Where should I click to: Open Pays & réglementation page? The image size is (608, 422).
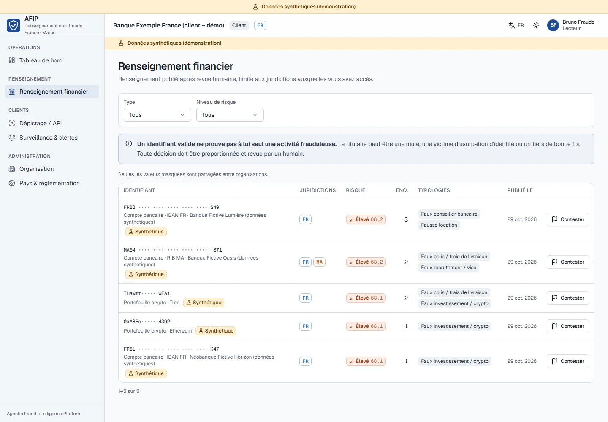pos(52,183)
